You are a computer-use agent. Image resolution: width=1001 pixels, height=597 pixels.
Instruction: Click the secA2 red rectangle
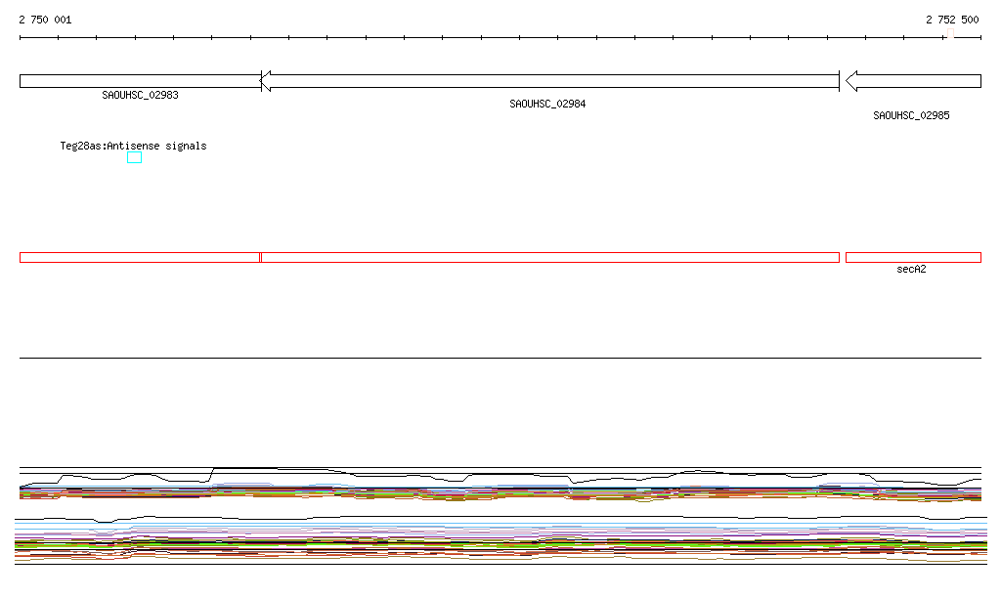point(914,258)
